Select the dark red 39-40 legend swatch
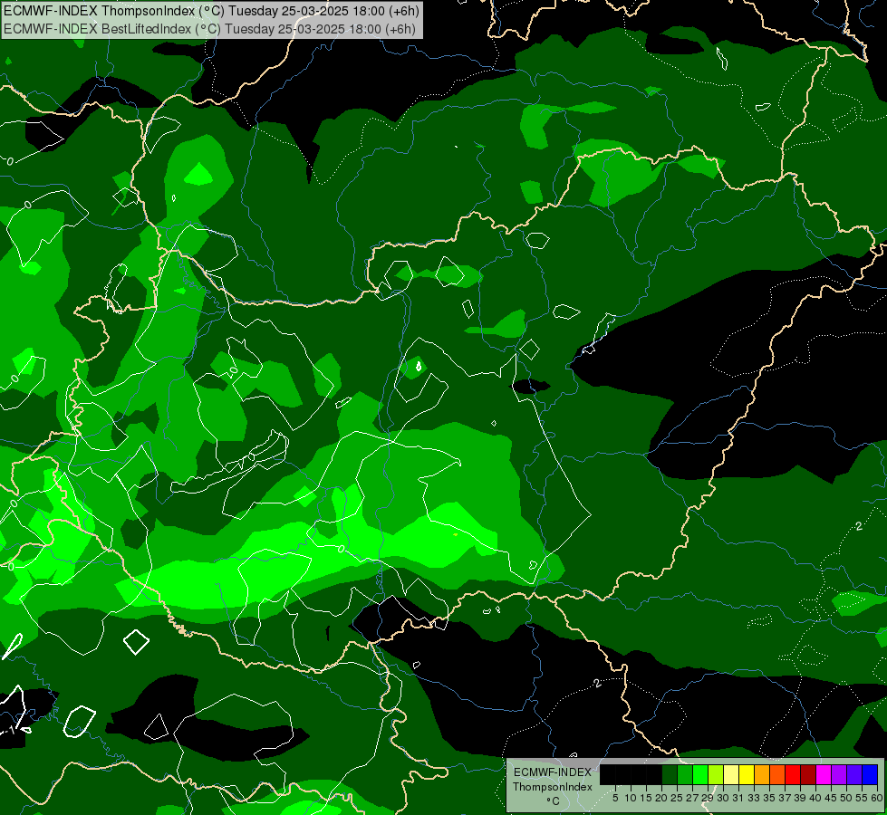This screenshot has height=815, width=887. coord(808,775)
